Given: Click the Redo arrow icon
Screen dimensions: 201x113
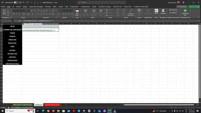Looking at the screenshot, I should 27,3.
